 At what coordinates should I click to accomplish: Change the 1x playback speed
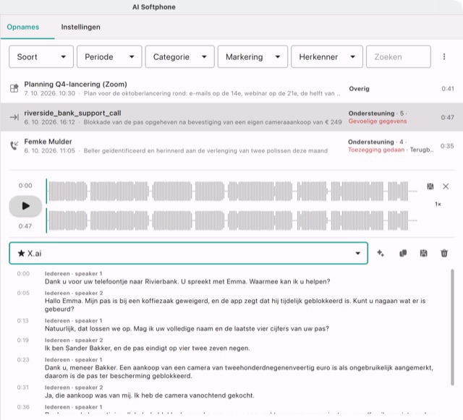[438, 204]
